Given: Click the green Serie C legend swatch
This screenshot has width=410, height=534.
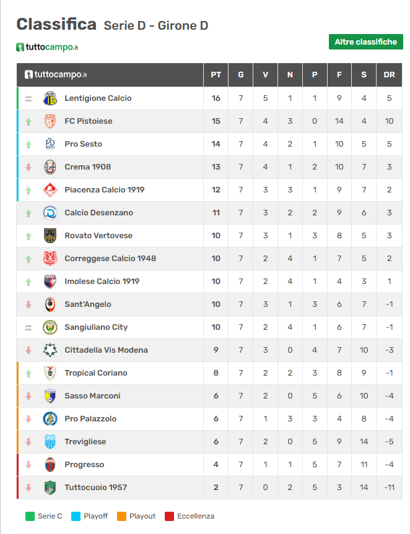Looking at the screenshot, I should pyautogui.click(x=30, y=516).
